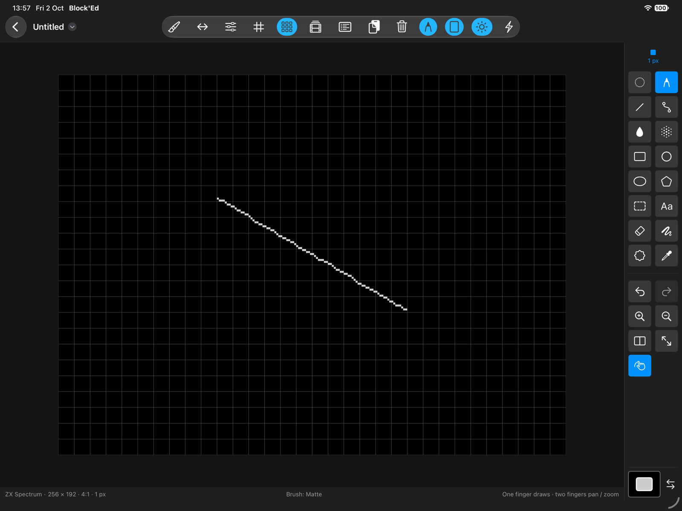Select the eraser tool
This screenshot has height=511, width=682.
tap(640, 231)
